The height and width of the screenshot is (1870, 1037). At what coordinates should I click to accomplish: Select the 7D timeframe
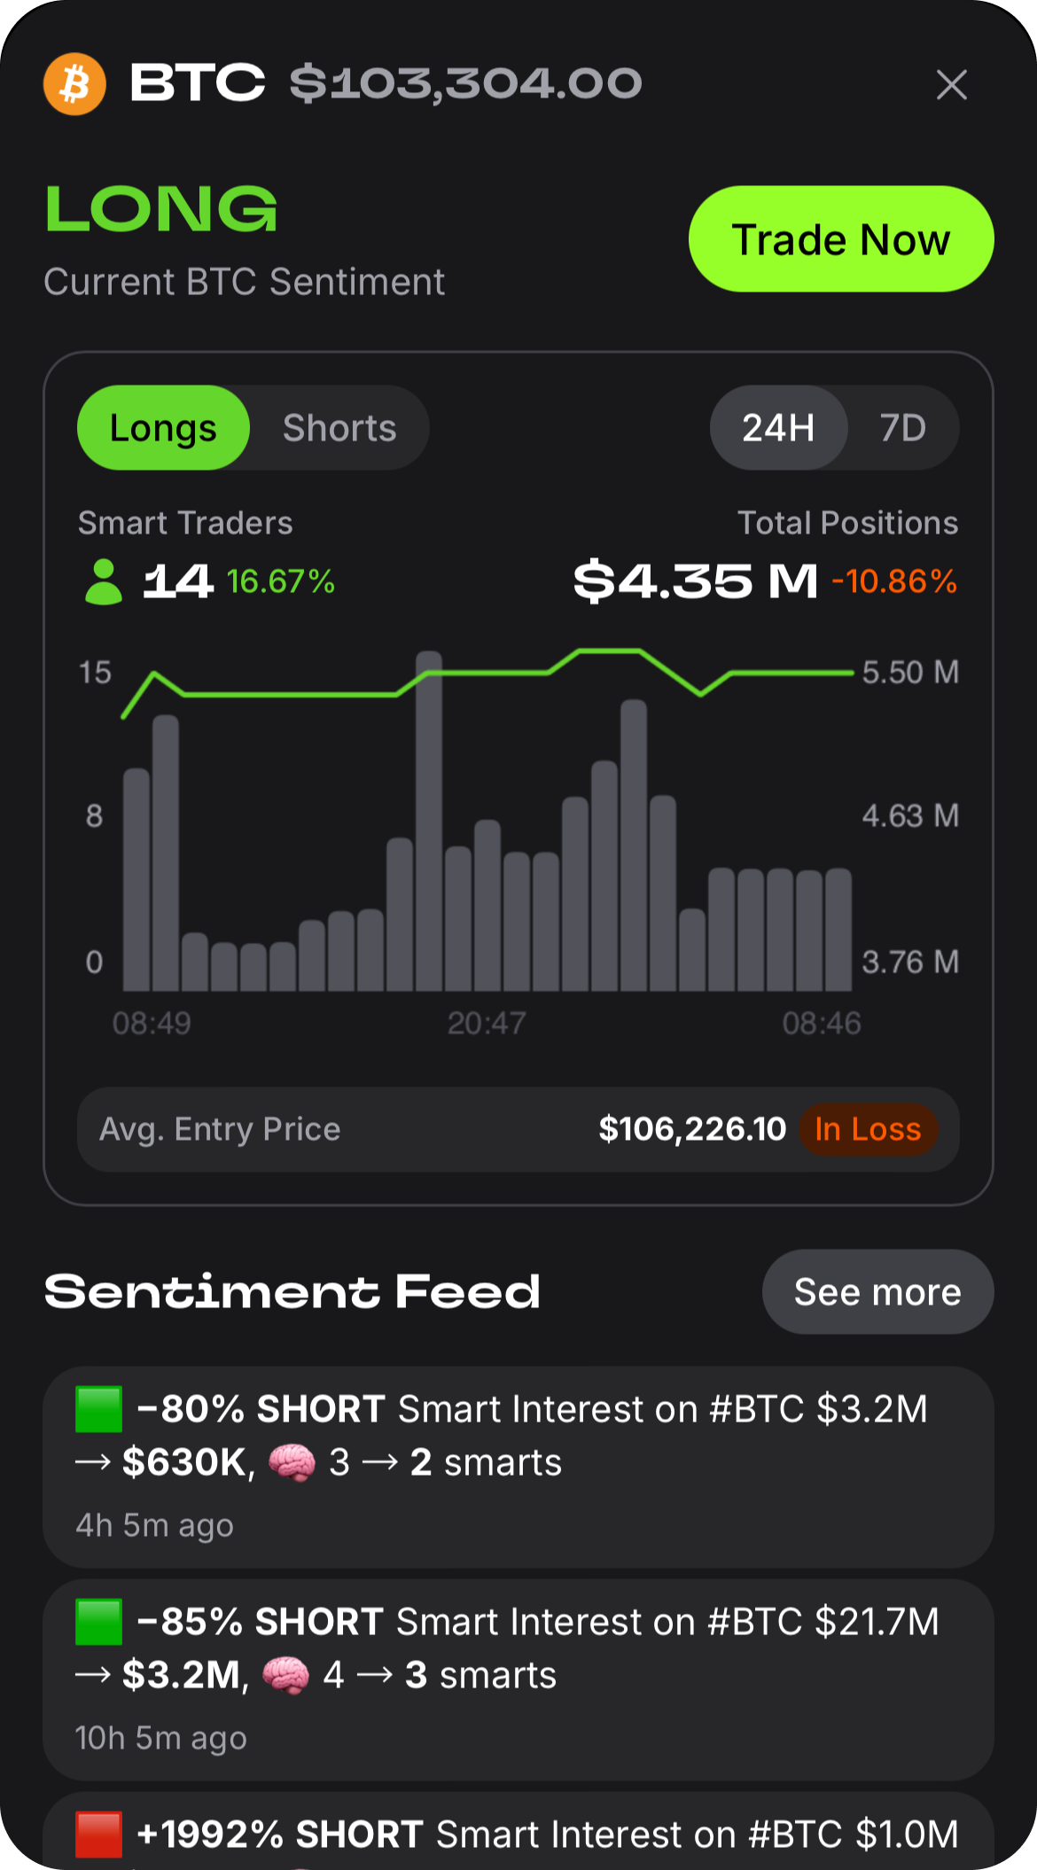click(902, 428)
